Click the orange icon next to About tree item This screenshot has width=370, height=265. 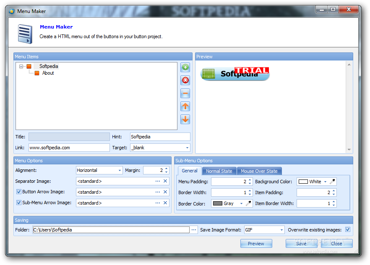(x=37, y=73)
